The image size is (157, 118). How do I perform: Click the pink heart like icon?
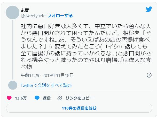(x=9, y=98)
